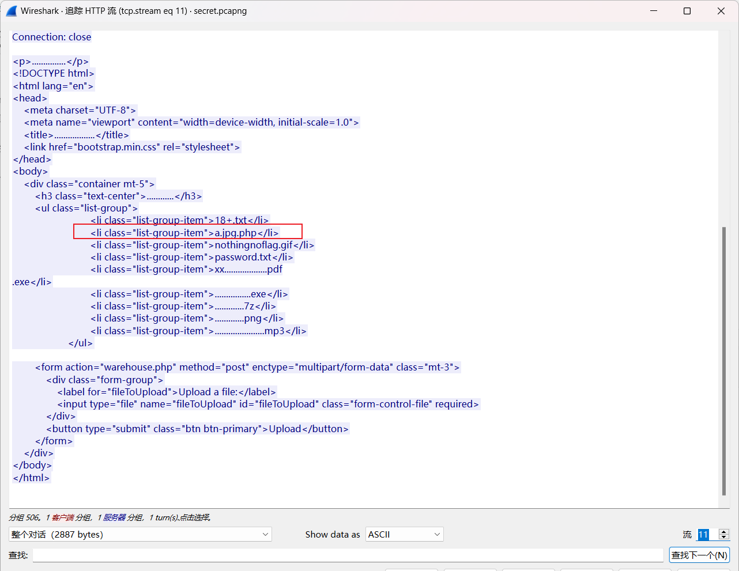Click the list item ending in png
Image resolution: width=739 pixels, height=571 pixels.
187,318
